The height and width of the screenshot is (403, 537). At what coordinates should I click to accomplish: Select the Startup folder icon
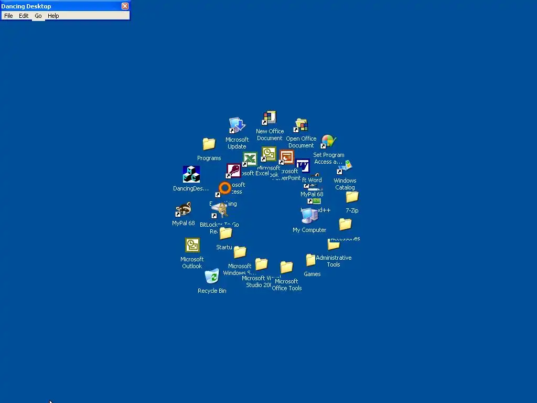tap(225, 234)
